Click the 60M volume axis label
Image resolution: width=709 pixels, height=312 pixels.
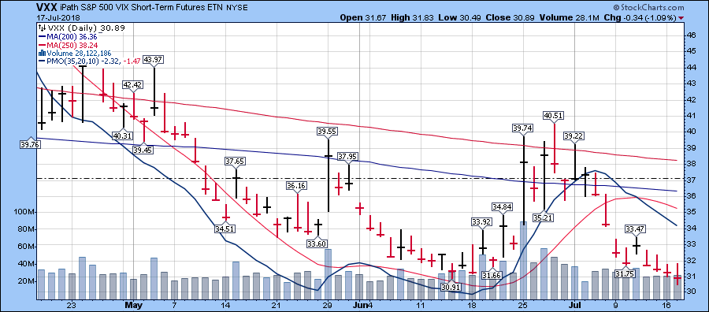pos(27,247)
